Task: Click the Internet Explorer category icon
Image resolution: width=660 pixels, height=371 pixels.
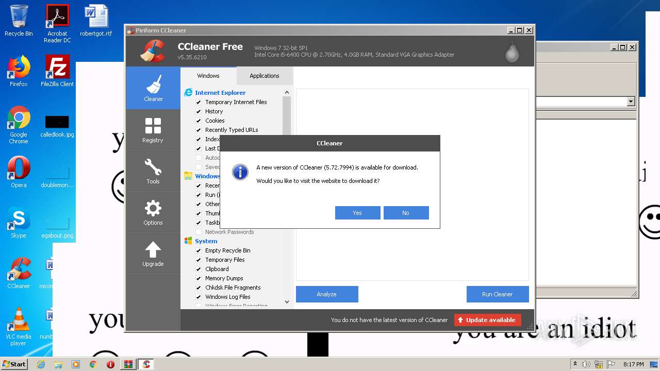Action: point(188,93)
